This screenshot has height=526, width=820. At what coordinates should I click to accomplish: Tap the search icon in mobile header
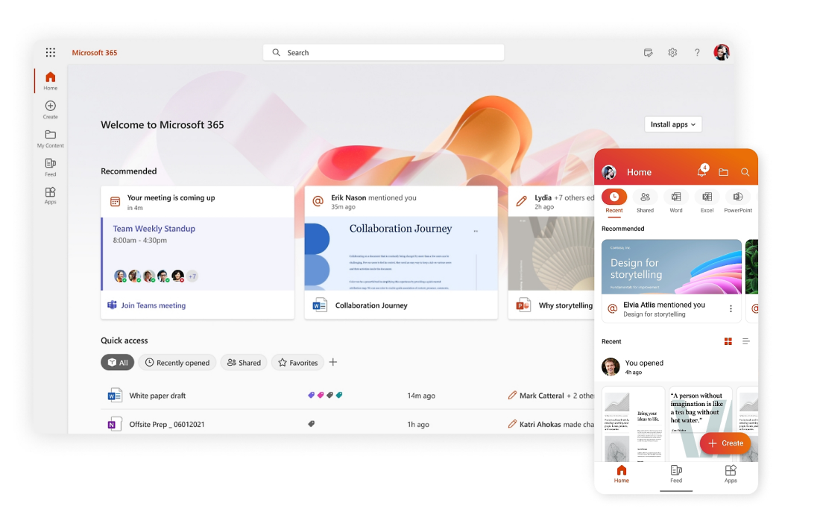point(745,172)
